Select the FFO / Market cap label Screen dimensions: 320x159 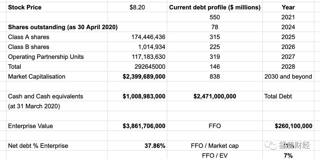pyautogui.click(x=215, y=146)
